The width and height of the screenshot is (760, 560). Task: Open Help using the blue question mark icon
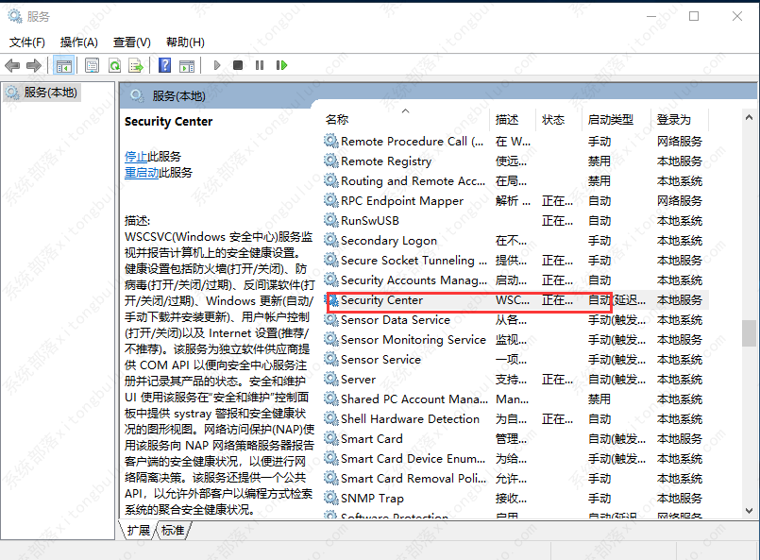(162, 64)
